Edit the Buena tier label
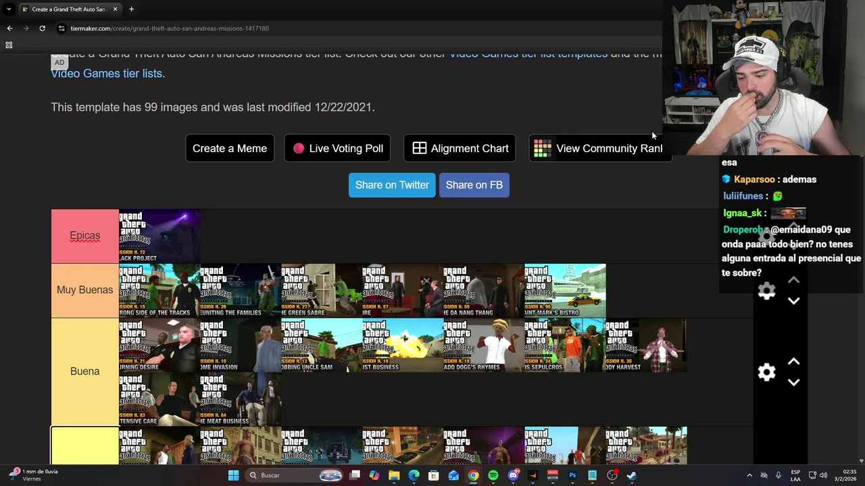This screenshot has height=486, width=865. pyautogui.click(x=84, y=371)
